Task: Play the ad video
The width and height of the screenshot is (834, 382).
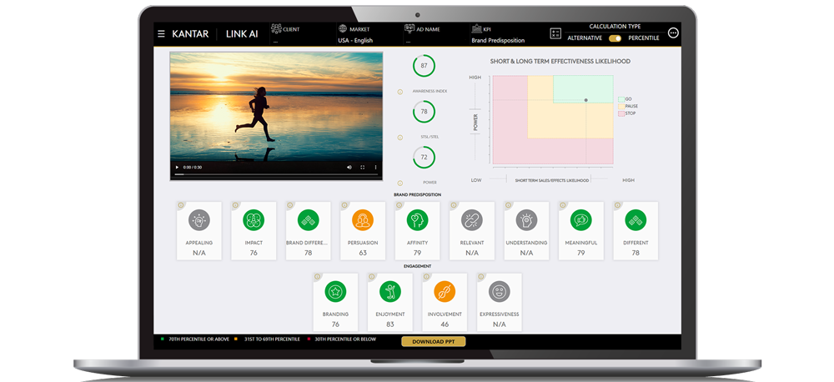Action: [x=177, y=167]
